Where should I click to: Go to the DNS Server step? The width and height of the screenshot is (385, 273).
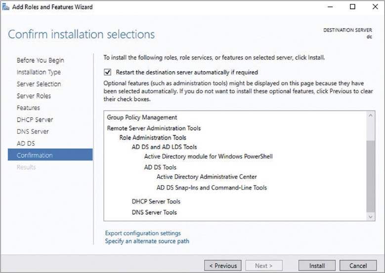tap(33, 131)
